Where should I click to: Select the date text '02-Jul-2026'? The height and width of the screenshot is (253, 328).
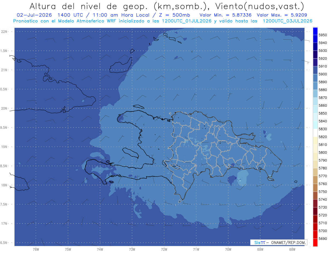[34, 15]
